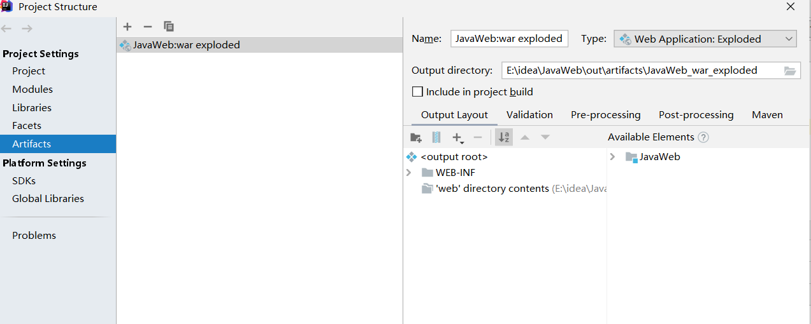811x324 pixels.
Task: Select JavaWeb module in Available Elements
Action: pyautogui.click(x=659, y=156)
